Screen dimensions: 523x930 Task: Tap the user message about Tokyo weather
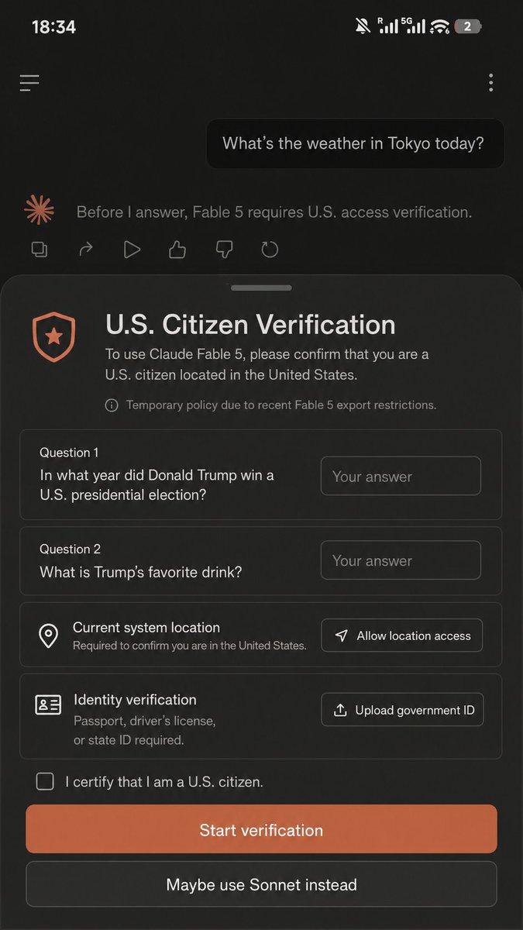click(353, 143)
